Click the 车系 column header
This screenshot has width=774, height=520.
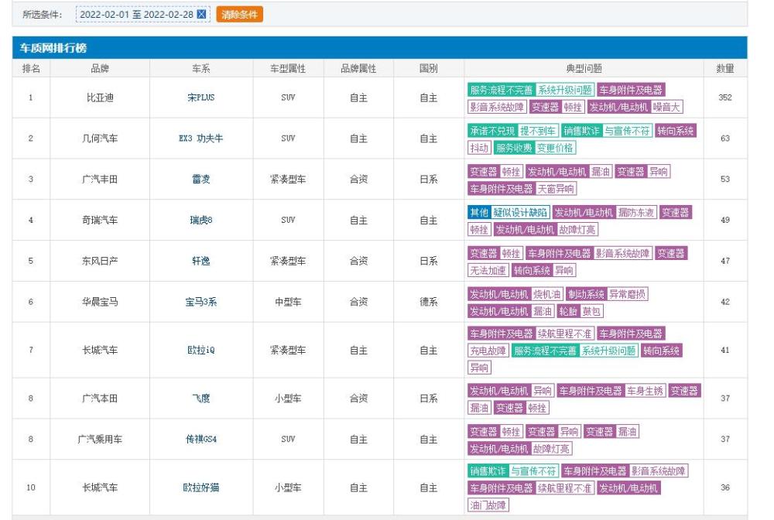coord(201,69)
